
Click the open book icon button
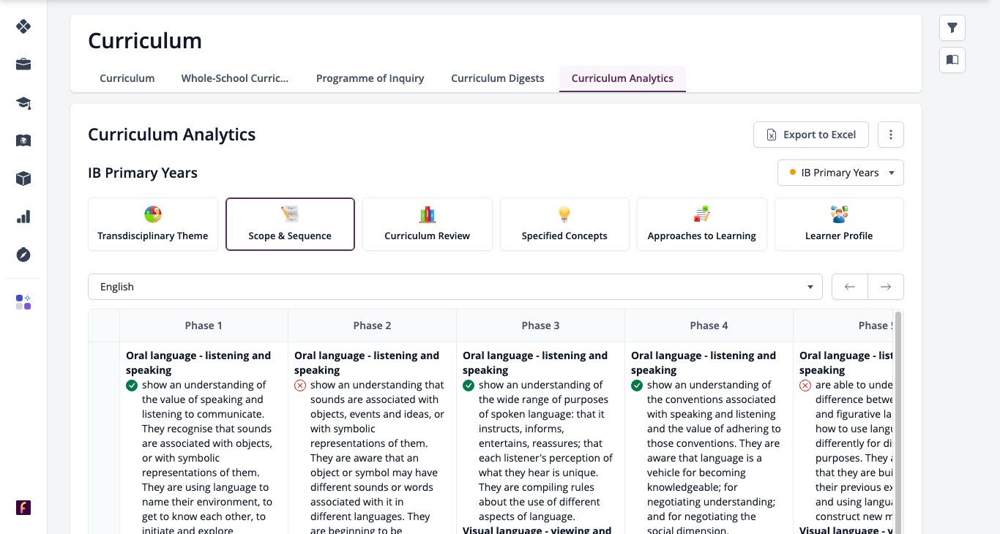952,60
